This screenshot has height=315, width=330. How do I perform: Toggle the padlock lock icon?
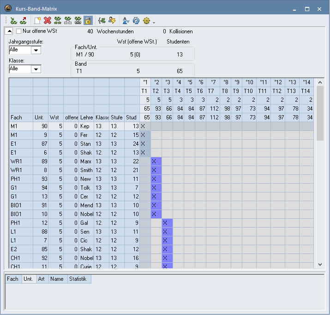88,21
